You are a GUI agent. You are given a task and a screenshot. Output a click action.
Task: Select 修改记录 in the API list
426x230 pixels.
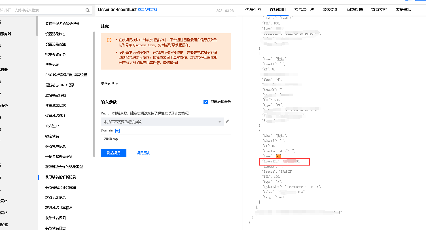[52, 65]
